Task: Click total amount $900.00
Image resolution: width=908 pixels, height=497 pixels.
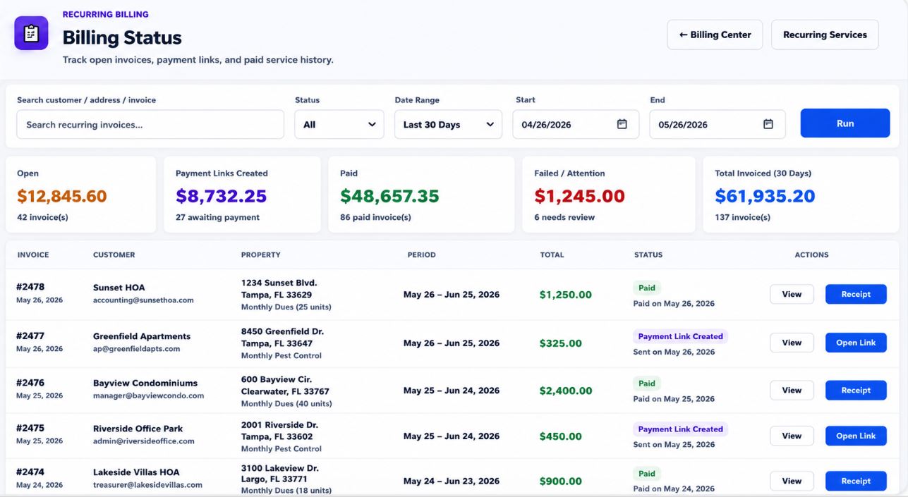Action: 560,481
